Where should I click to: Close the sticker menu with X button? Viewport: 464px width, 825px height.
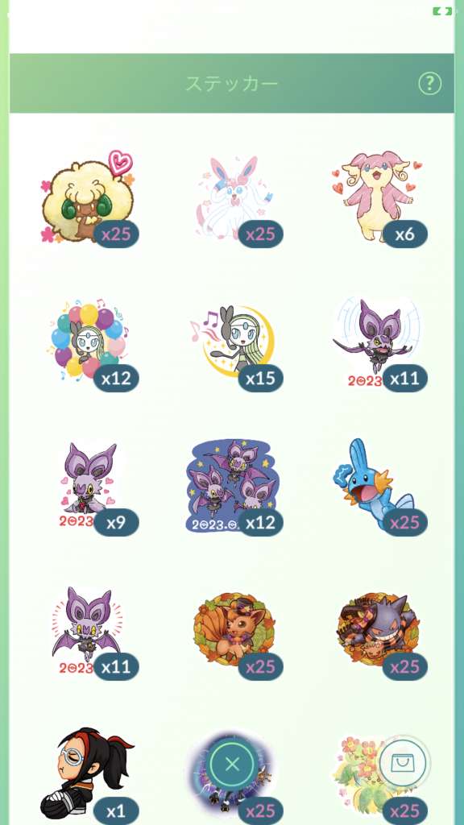point(232,764)
